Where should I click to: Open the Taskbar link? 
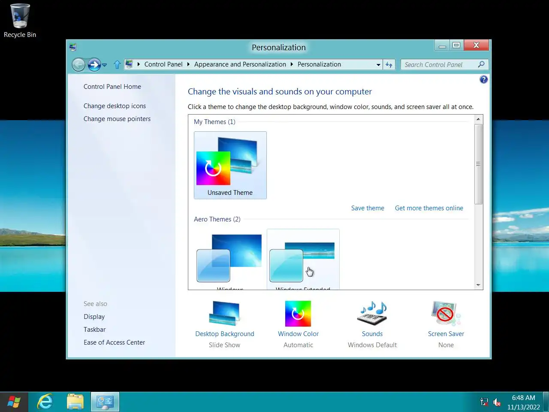point(94,330)
